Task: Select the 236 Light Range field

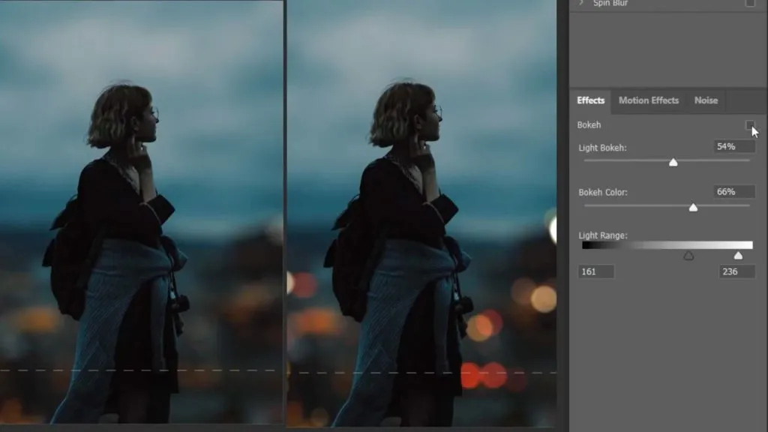Action: (736, 271)
